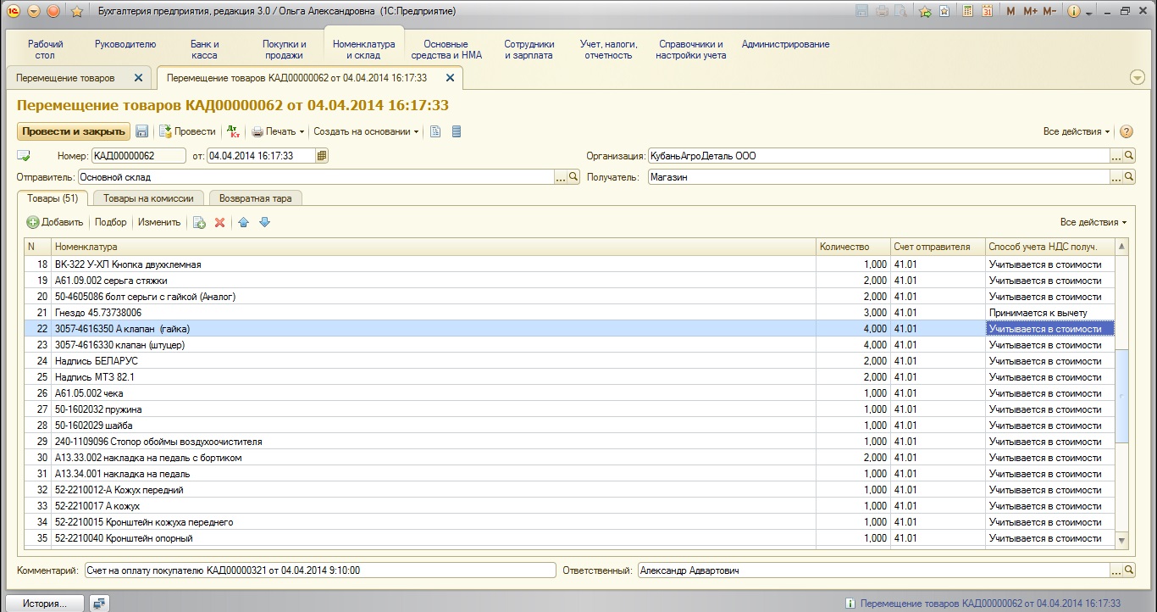
Task: Move row down with blue arrow
Action: 264,222
